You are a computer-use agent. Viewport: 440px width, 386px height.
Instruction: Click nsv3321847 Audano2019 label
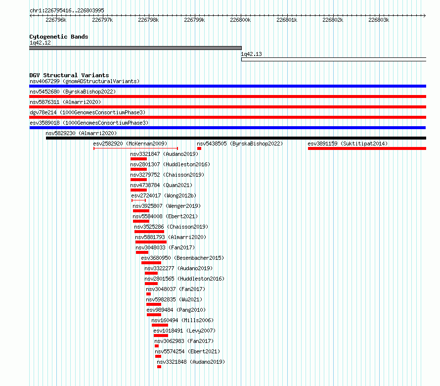164,154
